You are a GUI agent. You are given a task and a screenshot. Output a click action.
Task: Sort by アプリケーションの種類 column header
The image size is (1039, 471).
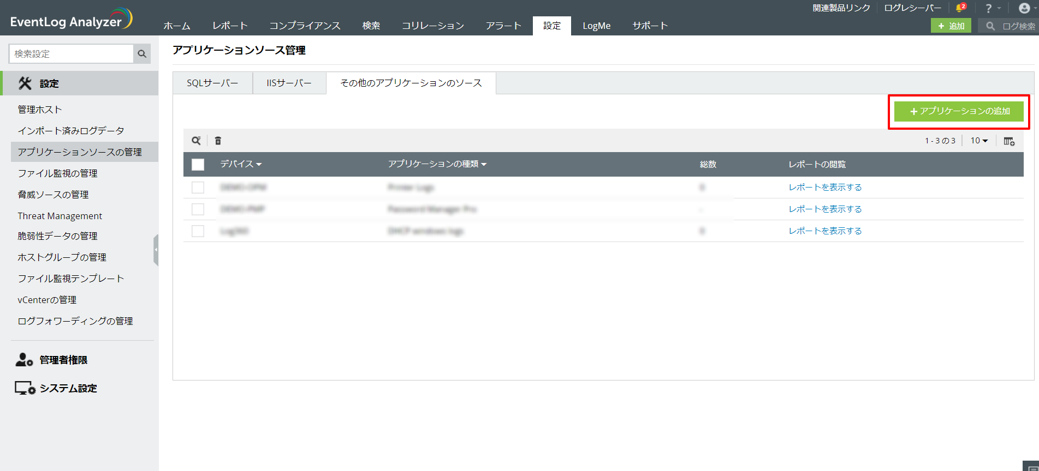point(437,164)
